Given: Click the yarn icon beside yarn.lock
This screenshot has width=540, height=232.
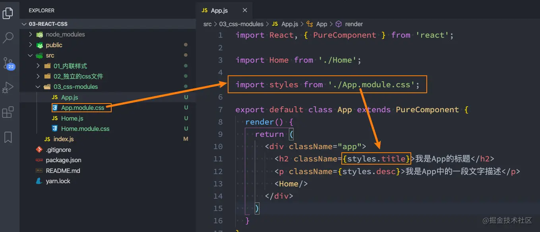Looking at the screenshot, I should tap(39, 181).
